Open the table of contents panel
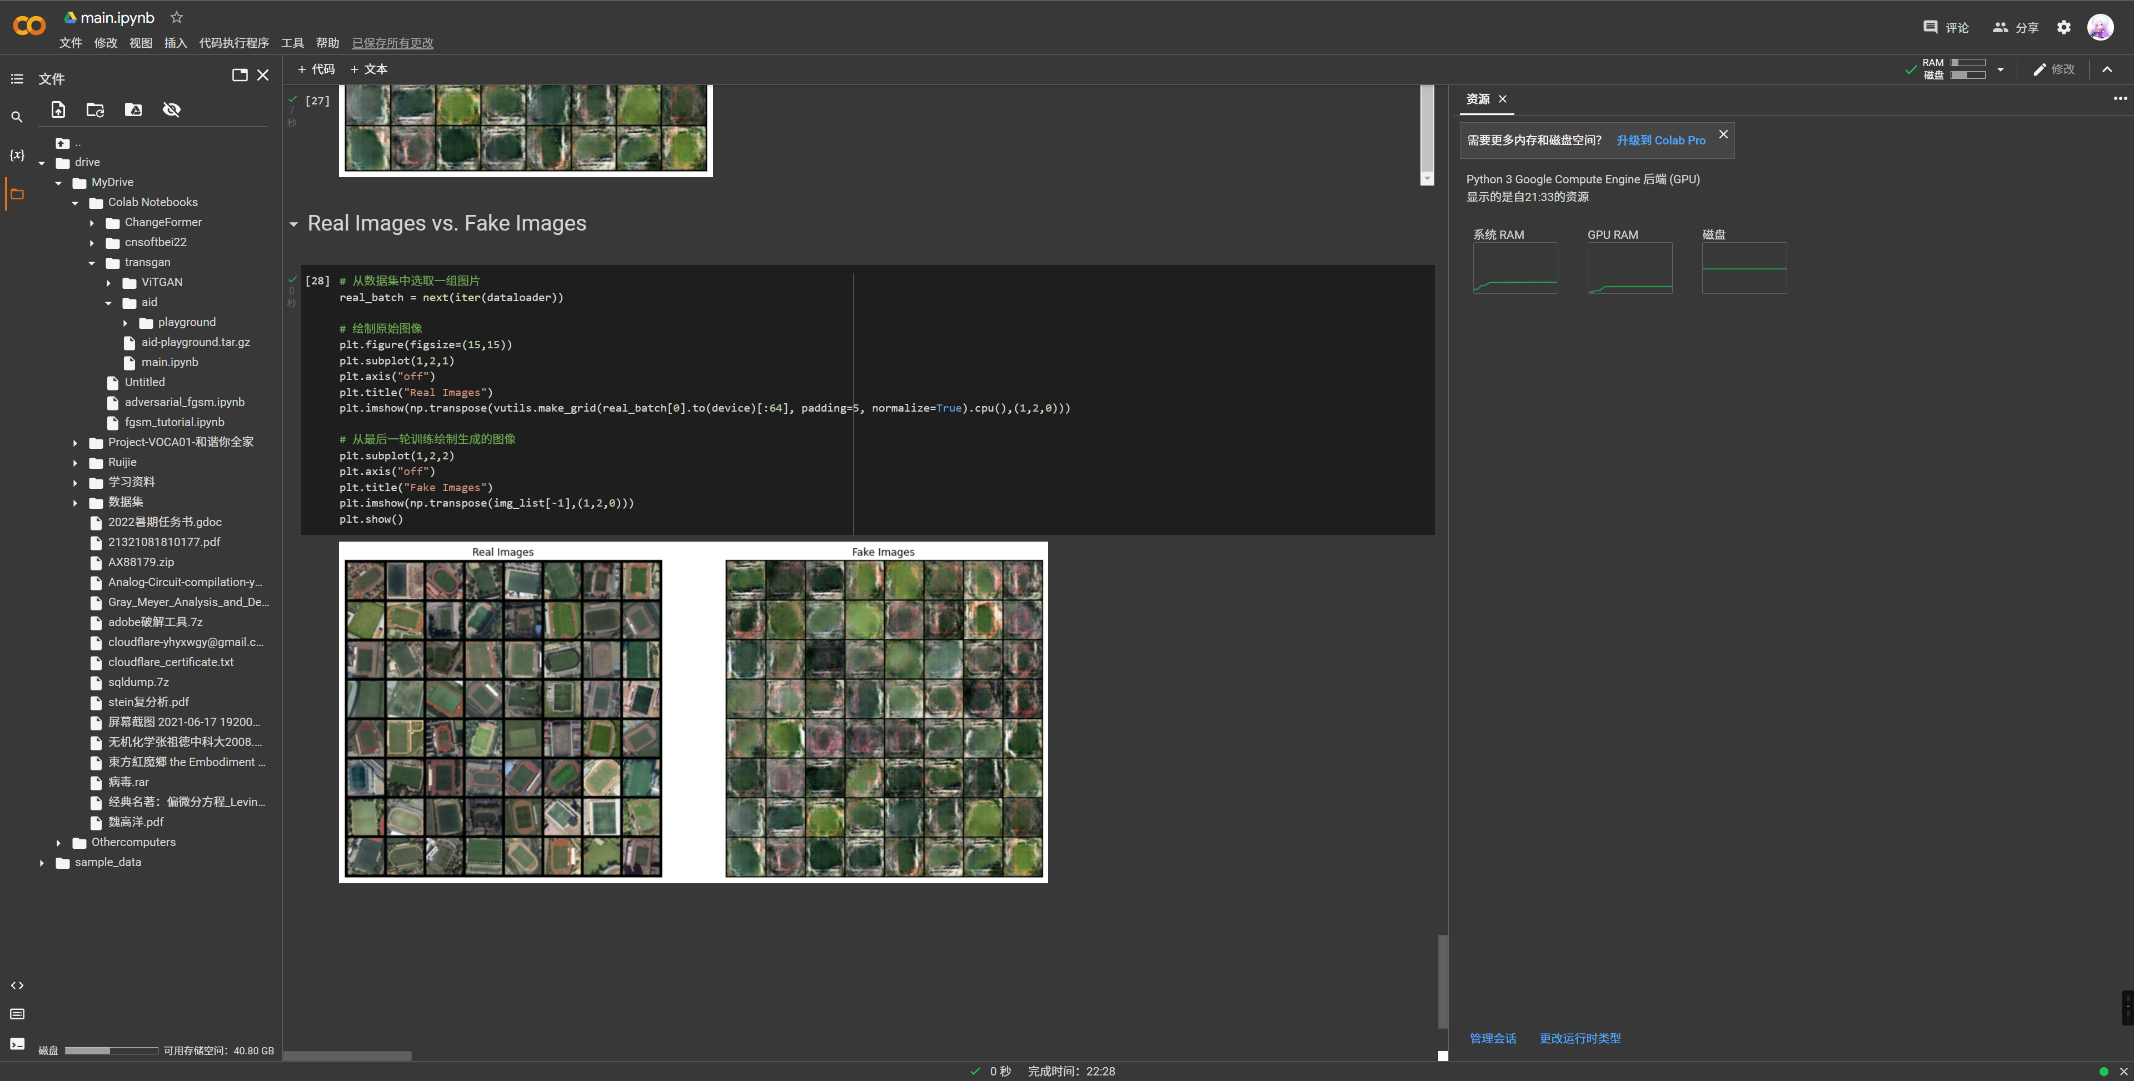The height and width of the screenshot is (1081, 2134). pyautogui.click(x=17, y=79)
